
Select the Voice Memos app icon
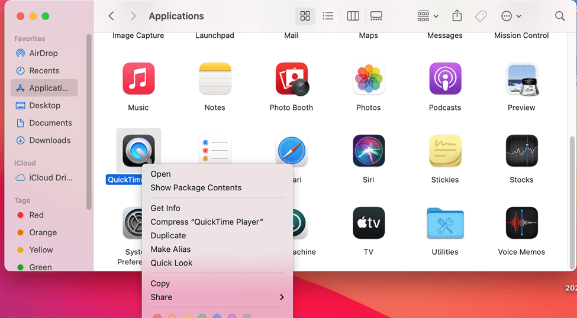pos(521,223)
